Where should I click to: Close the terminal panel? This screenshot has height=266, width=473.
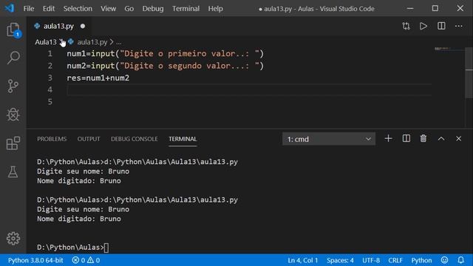458,139
